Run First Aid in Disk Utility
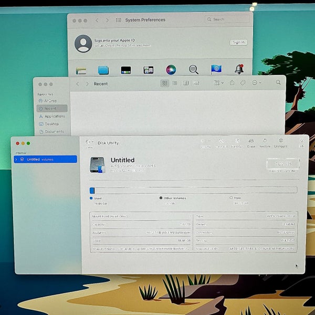Viewport: 315px width, 315px height. click(x=222, y=143)
